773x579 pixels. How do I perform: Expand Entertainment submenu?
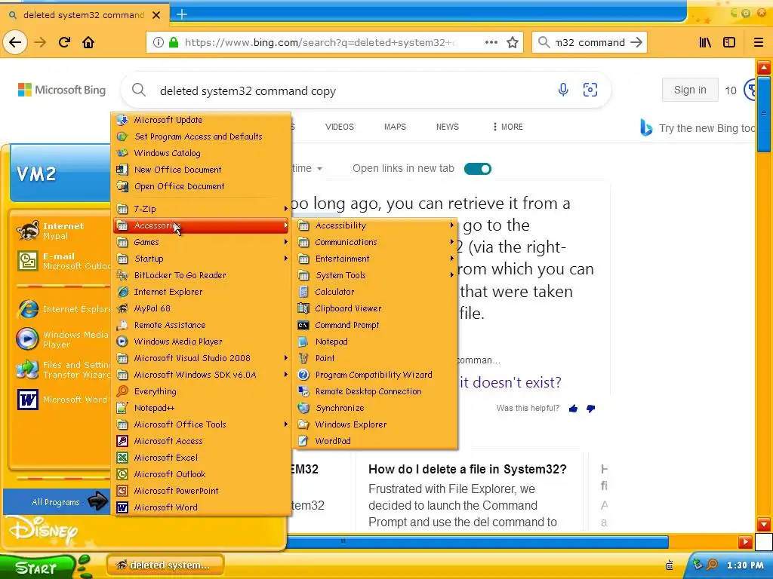[x=376, y=259]
